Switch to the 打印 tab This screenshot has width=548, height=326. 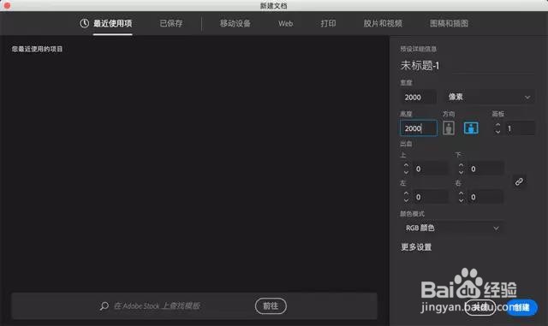pos(328,23)
